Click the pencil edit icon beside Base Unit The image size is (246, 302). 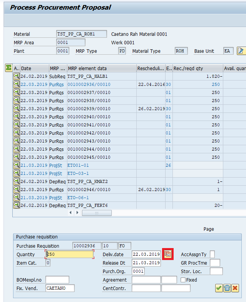[241, 51]
